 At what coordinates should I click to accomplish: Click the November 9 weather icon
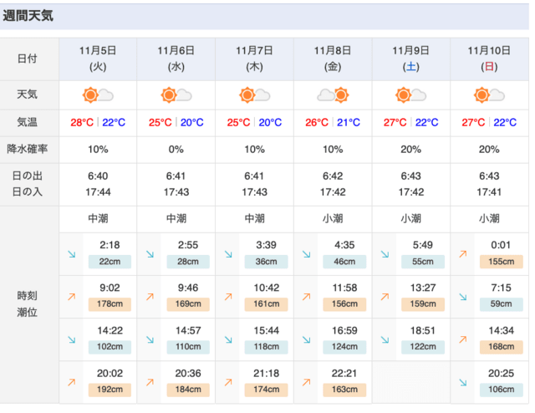point(410,95)
